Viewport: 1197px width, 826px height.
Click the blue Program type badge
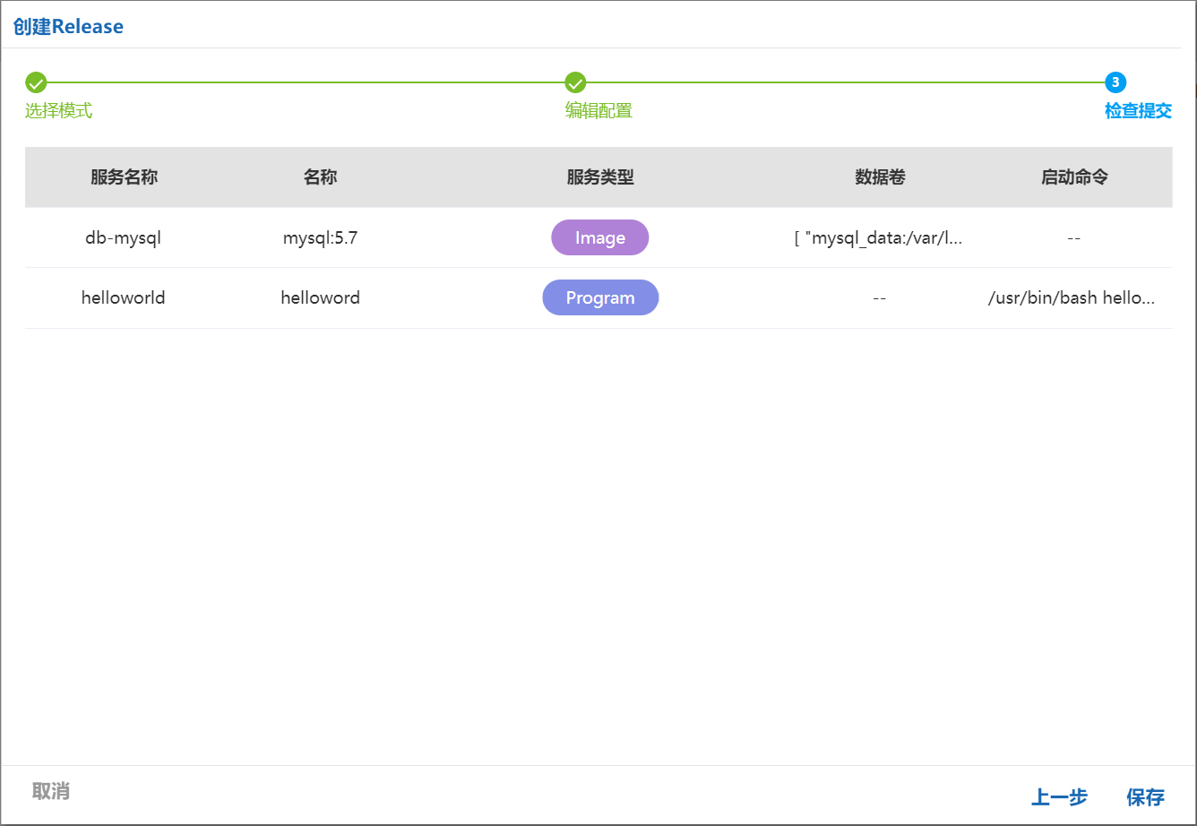coord(600,297)
